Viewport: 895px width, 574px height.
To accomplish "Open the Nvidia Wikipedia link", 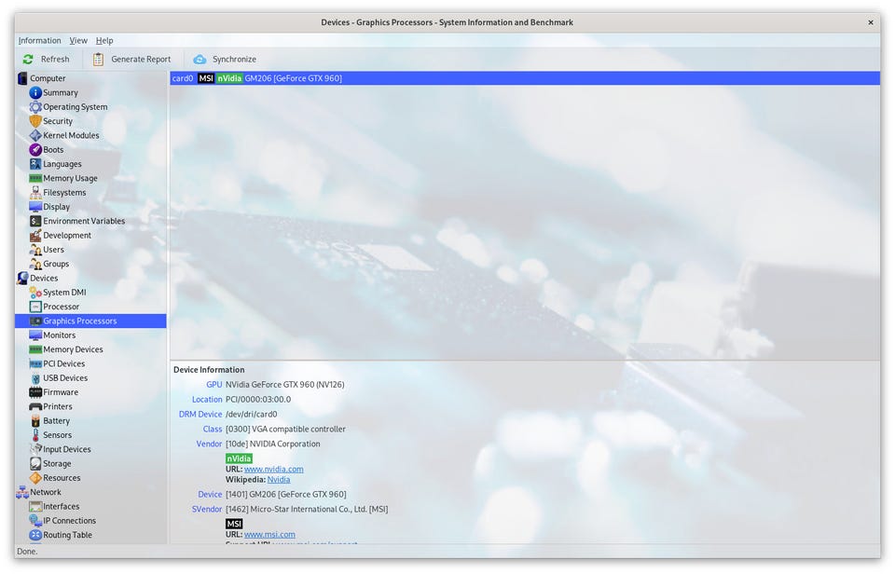I will coord(279,479).
